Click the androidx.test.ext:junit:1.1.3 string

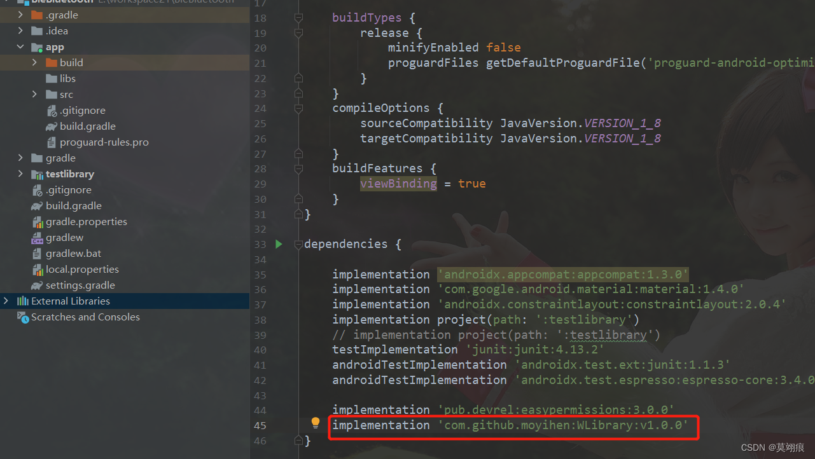coord(622,364)
